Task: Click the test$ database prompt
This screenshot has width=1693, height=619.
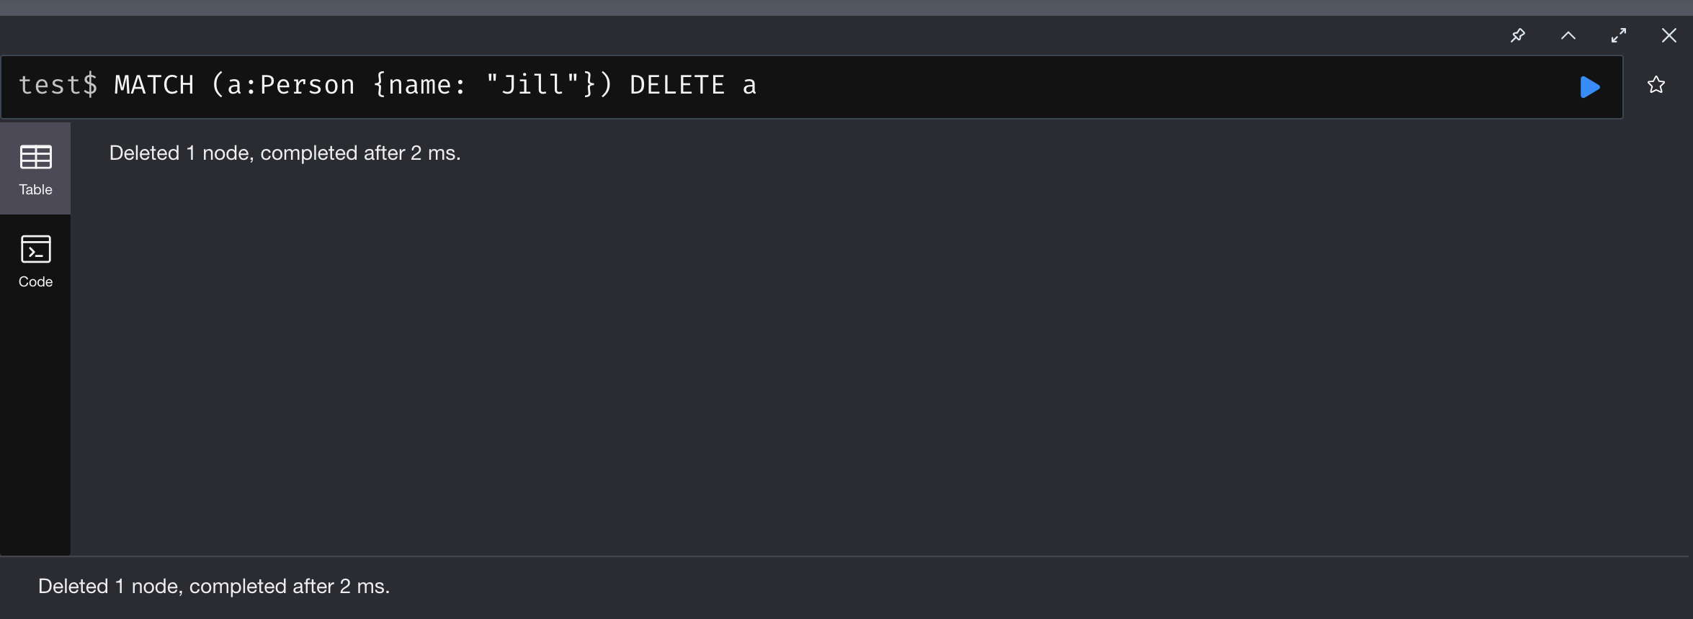Action: 58,85
